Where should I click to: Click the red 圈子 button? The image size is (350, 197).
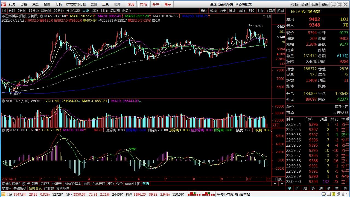pyautogui.click(x=168, y=4)
